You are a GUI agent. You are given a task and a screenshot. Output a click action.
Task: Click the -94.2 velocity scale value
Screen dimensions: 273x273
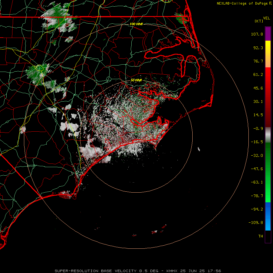257,209
